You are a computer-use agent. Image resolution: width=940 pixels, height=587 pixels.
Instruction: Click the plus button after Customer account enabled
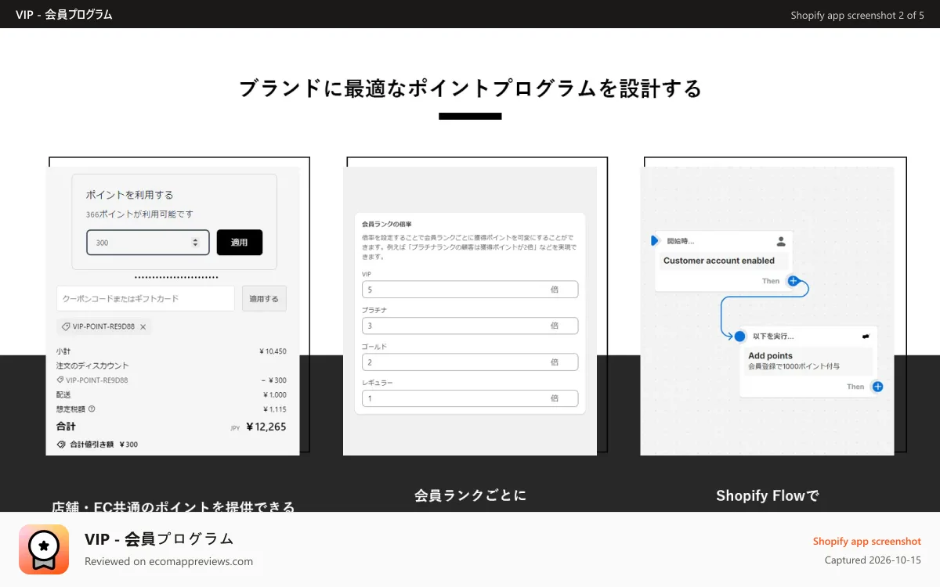(x=793, y=281)
